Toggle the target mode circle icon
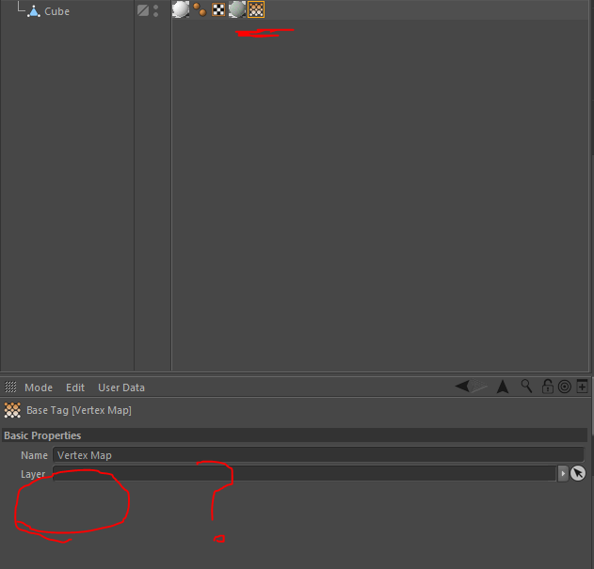 click(x=565, y=387)
